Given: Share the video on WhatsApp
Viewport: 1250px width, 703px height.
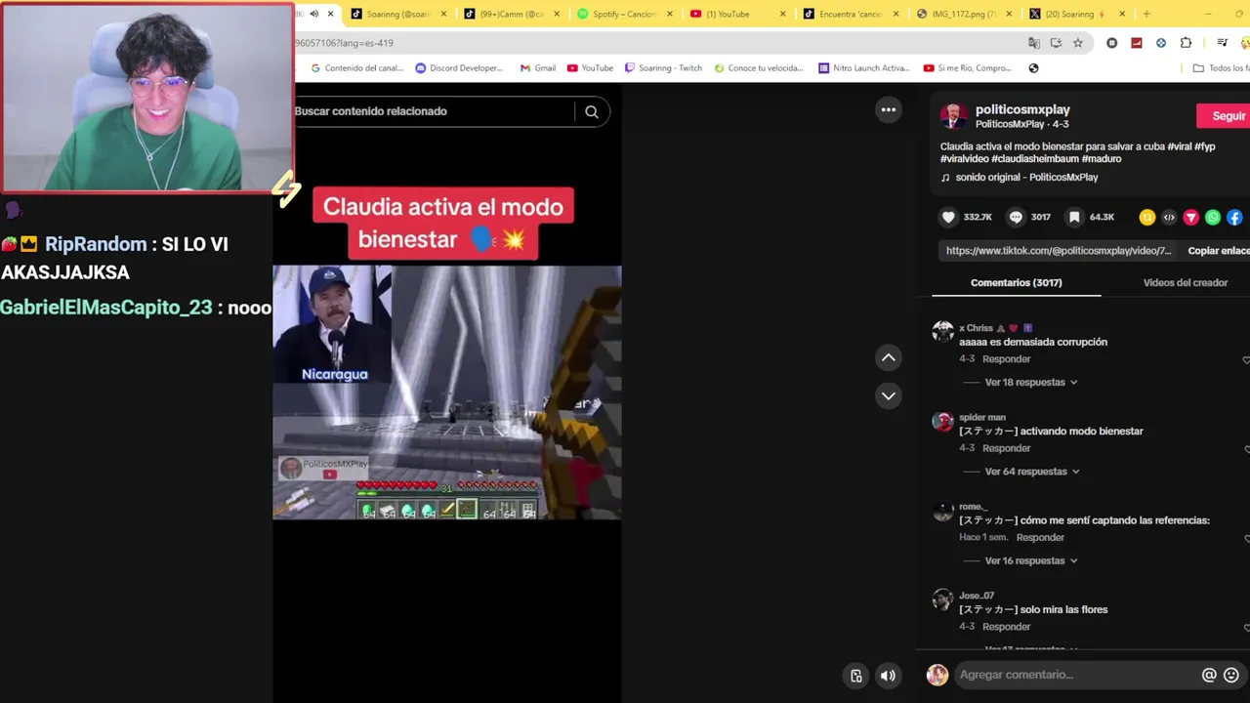Looking at the screenshot, I should tap(1213, 218).
